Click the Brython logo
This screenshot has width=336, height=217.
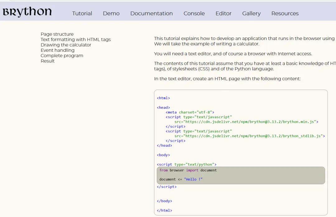[x=27, y=12]
